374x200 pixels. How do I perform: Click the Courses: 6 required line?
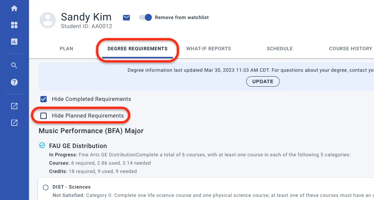(100, 163)
